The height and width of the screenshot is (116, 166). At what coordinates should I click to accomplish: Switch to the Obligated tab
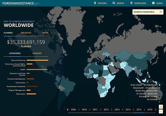pyautogui.click(x=26, y=33)
